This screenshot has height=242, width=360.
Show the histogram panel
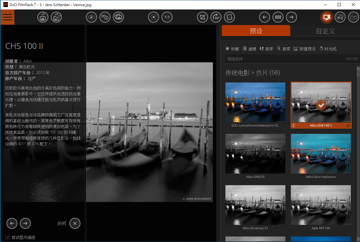(354, 17)
